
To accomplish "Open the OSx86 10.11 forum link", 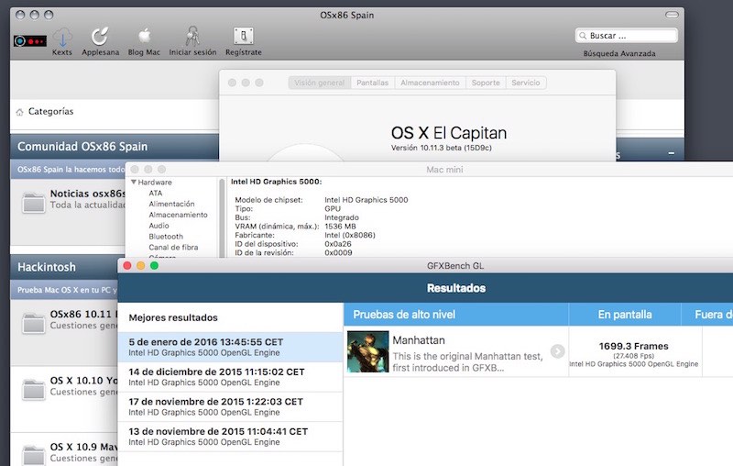I will pos(83,314).
